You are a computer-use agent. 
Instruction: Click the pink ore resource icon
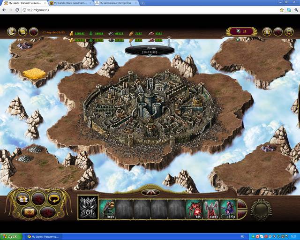tap(151, 34)
